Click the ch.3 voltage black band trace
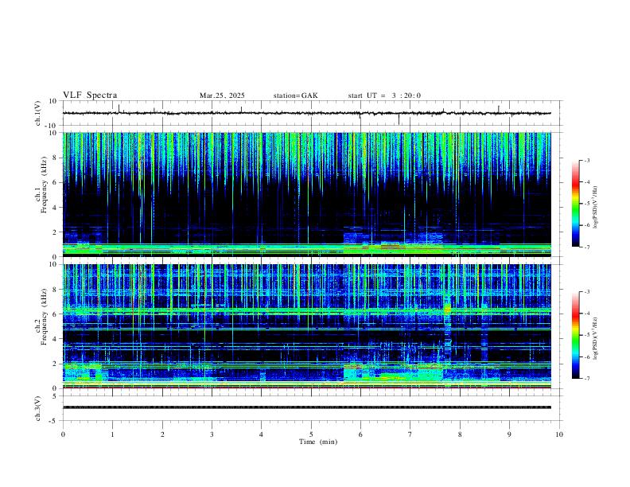630x487 pixels. [x=307, y=407]
